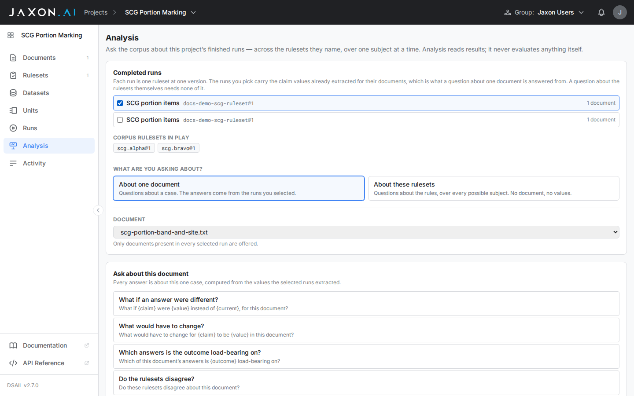The width and height of the screenshot is (634, 396).
Task: Click the Runs play icon
Action: click(13, 128)
